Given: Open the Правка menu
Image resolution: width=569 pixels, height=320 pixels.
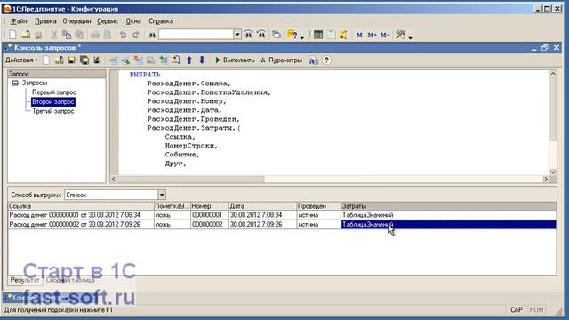Looking at the screenshot, I should coord(45,21).
